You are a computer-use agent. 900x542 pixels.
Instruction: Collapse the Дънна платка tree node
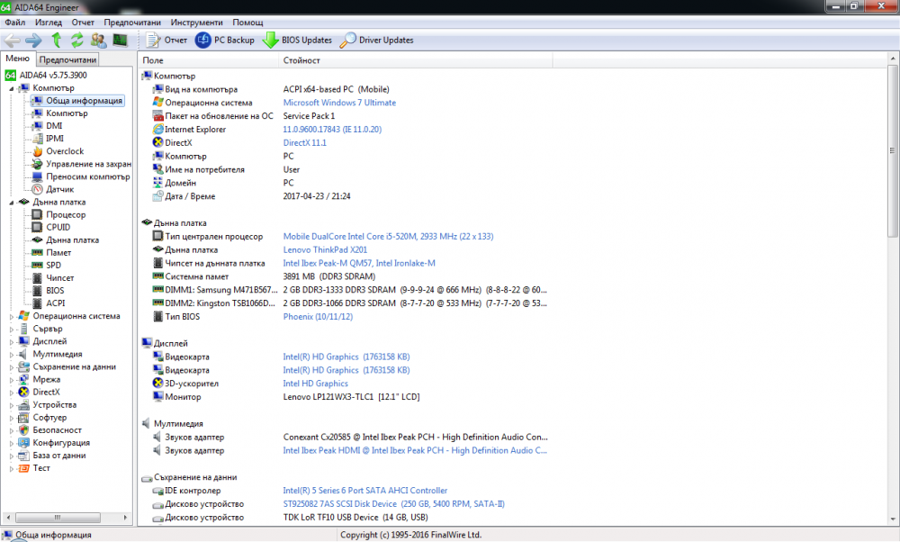click(12, 203)
